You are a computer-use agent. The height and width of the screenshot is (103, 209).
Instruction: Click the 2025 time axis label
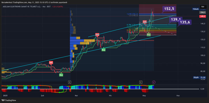click(x=5, y=96)
